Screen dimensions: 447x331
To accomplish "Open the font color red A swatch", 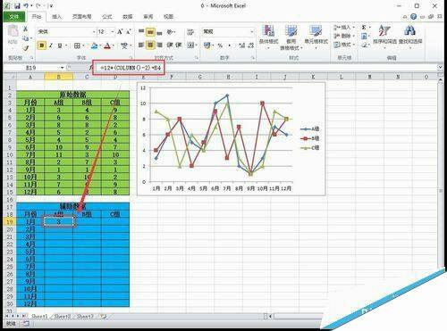I will click(x=107, y=46).
